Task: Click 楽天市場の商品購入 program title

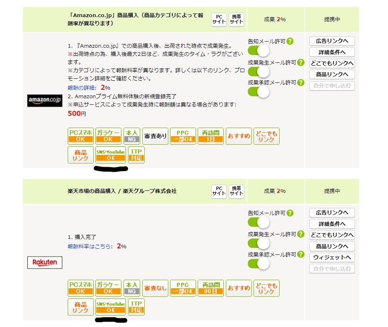Action: 122,191
